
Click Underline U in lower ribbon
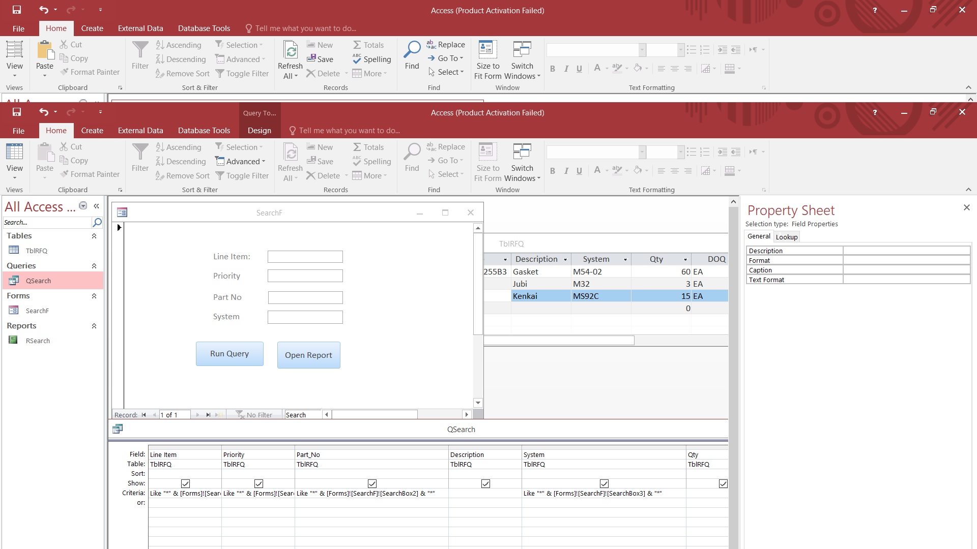click(x=579, y=171)
